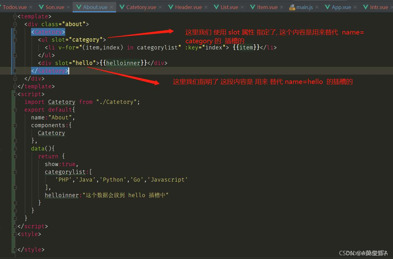The width and height of the screenshot is (393, 259).
Task: Click the import keyword
Action: (34, 102)
